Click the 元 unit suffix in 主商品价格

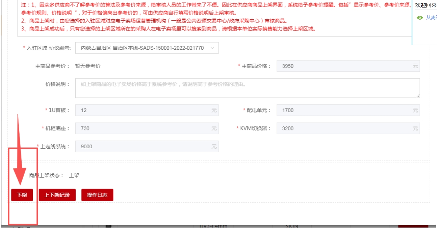pyautogui.click(x=415, y=66)
